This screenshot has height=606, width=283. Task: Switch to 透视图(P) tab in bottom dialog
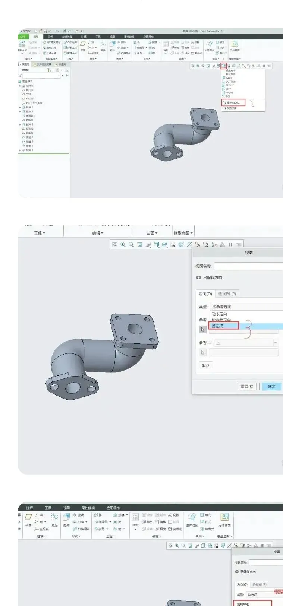coord(259,584)
